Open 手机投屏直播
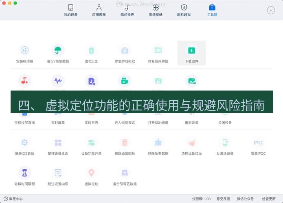The image size is (283, 203). tap(24, 123)
